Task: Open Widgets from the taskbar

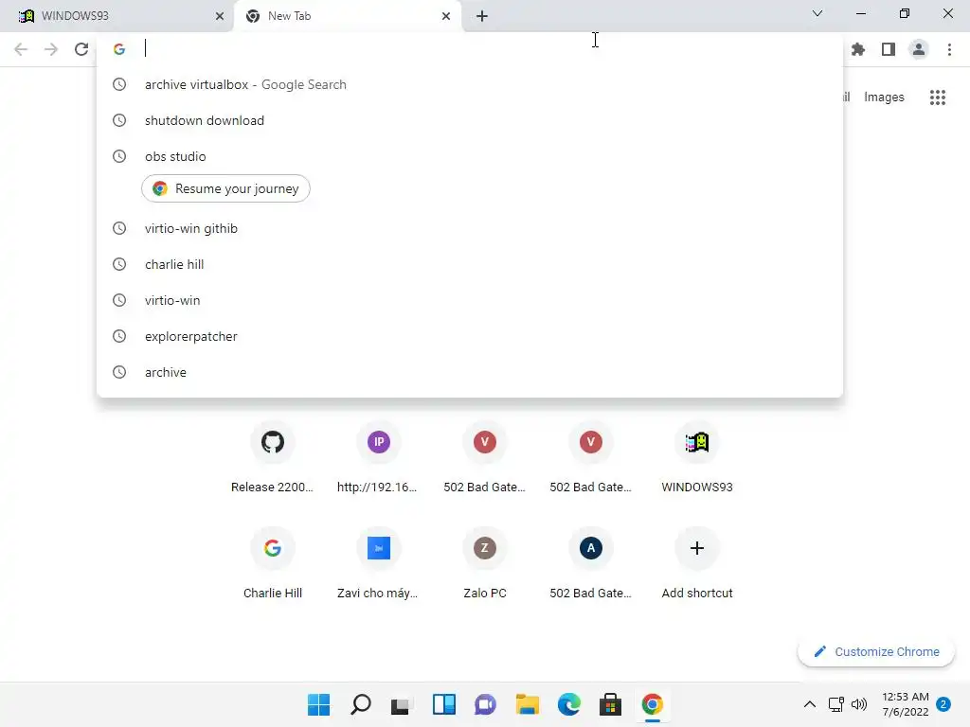Action: pos(443,704)
